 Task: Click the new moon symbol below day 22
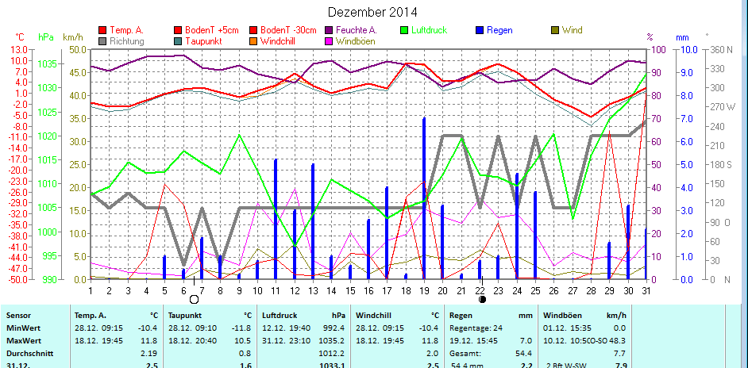(482, 299)
